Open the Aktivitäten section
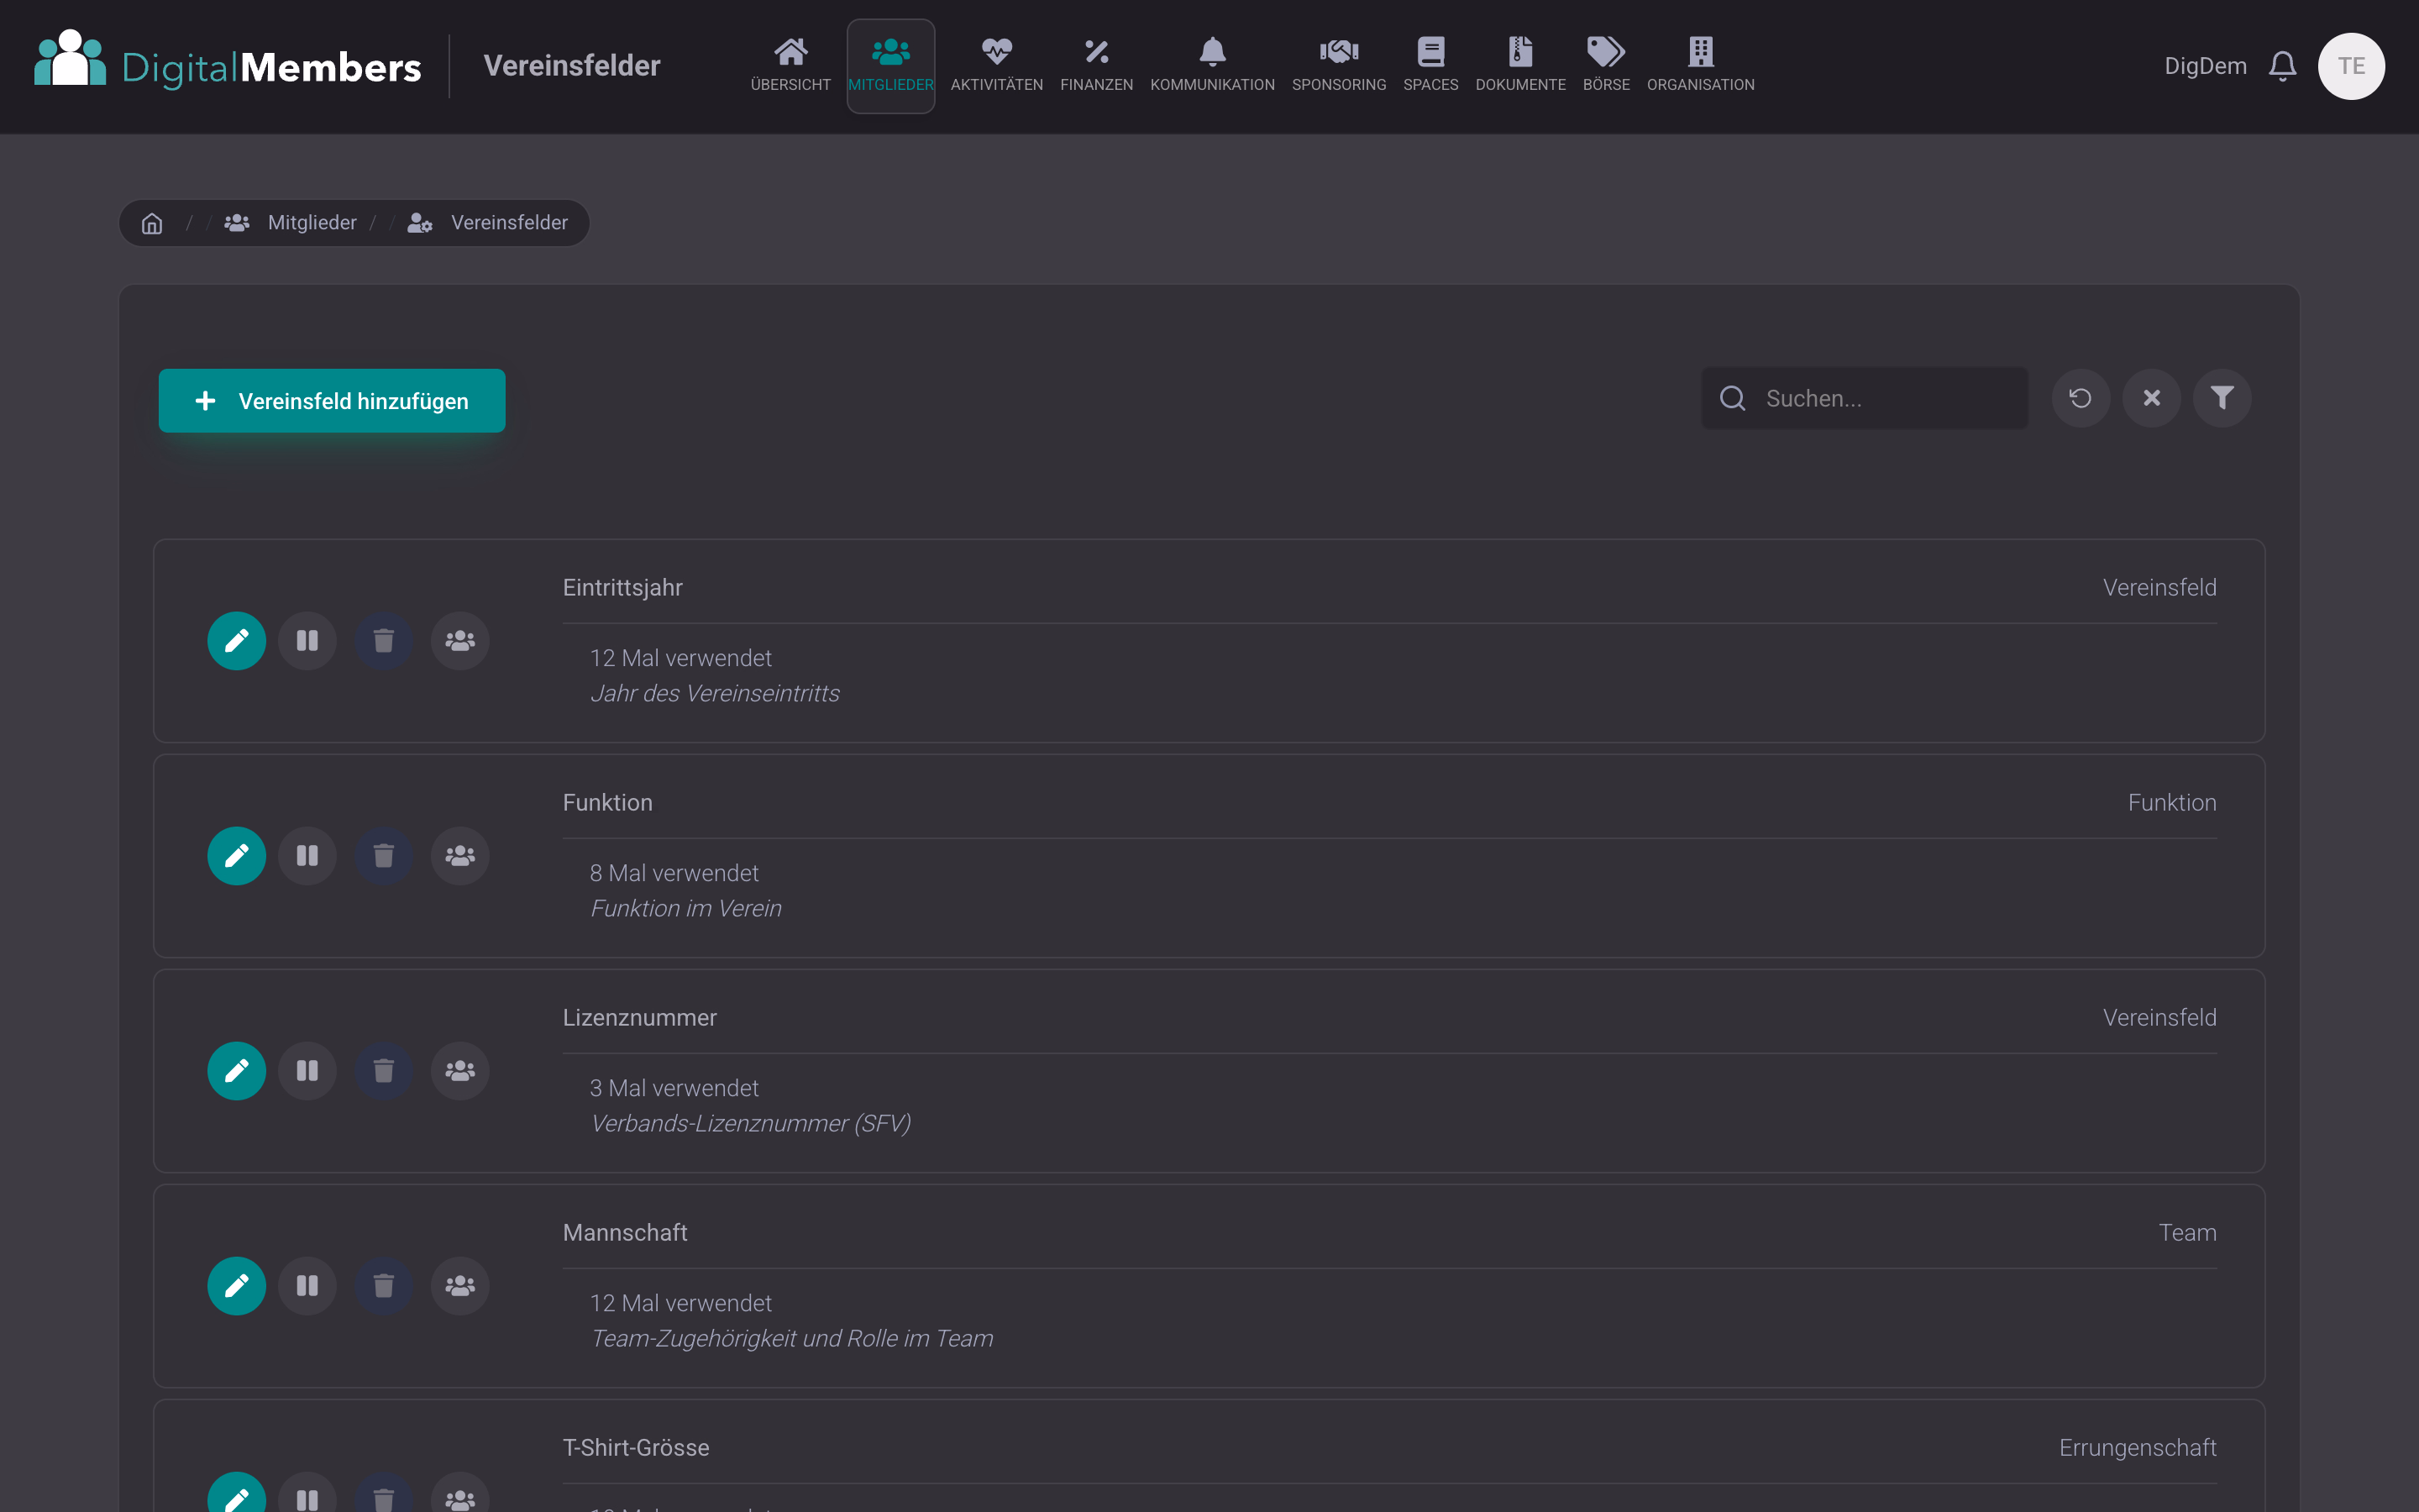2419x1512 pixels. coord(995,66)
